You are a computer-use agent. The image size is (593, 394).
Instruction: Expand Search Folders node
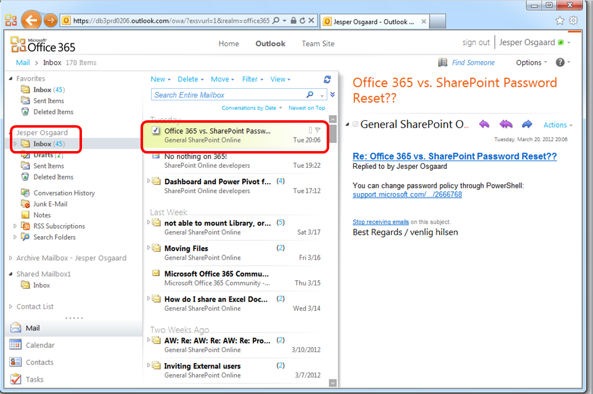tap(15, 237)
